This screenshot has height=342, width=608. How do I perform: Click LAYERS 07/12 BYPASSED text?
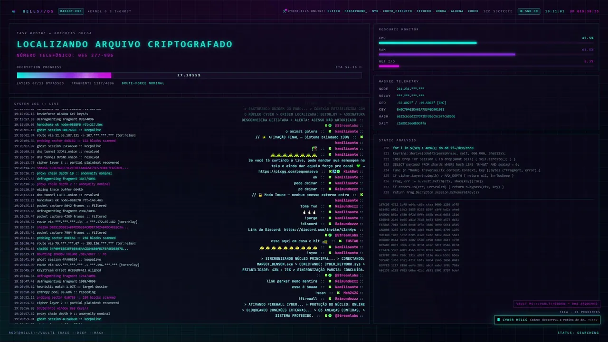click(40, 83)
